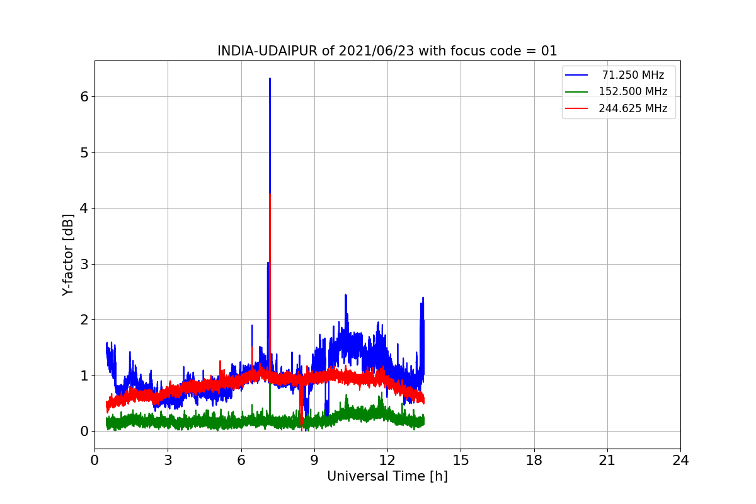
Task: Click y-axis tick label 4
Action: (x=83, y=208)
